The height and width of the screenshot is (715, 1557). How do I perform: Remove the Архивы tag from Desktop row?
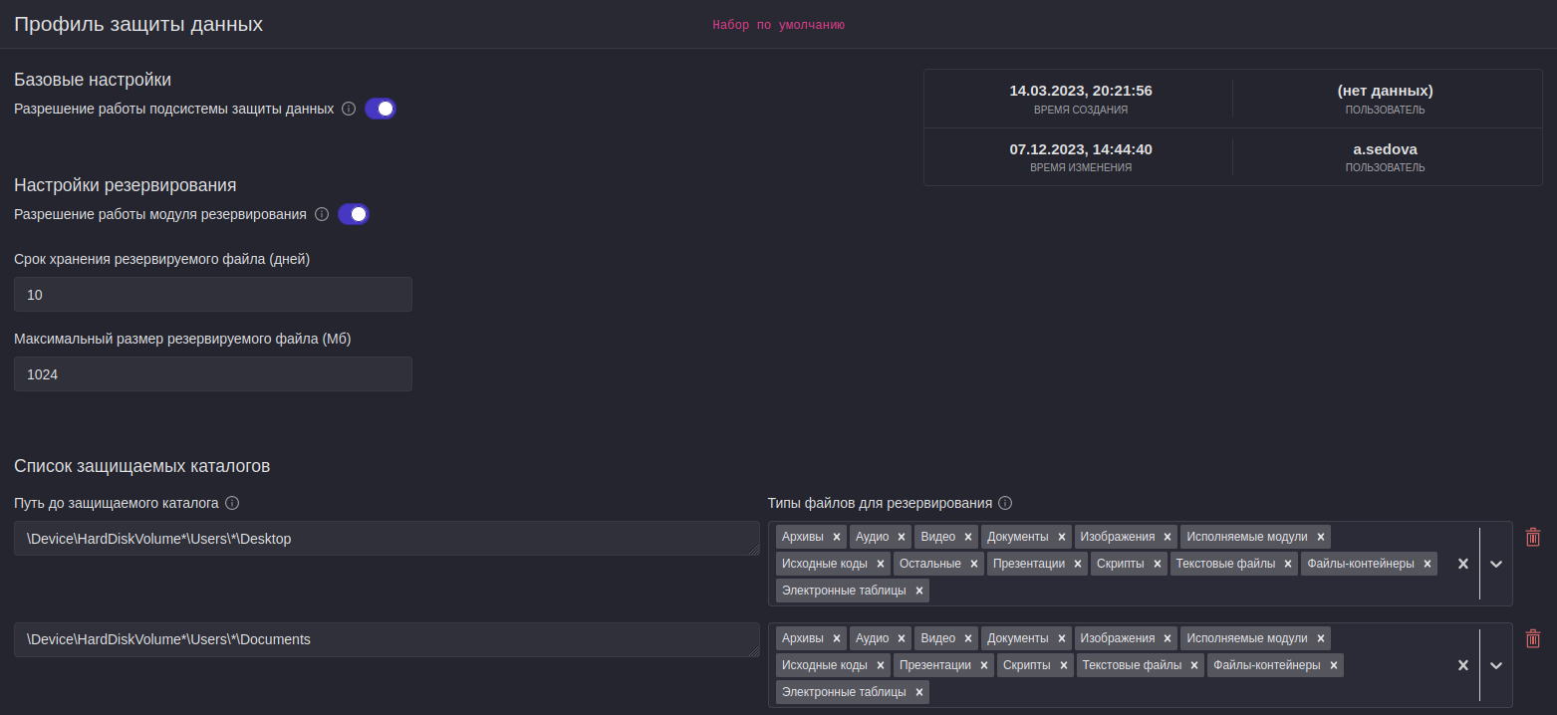[838, 537]
